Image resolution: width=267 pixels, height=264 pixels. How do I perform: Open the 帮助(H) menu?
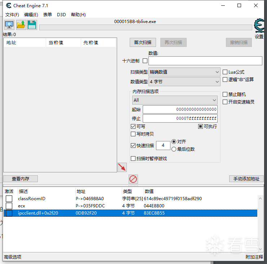[x=78, y=15]
